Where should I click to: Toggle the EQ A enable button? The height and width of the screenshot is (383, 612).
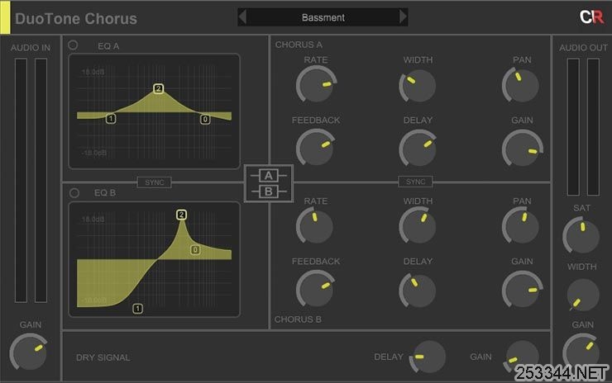click(73, 45)
